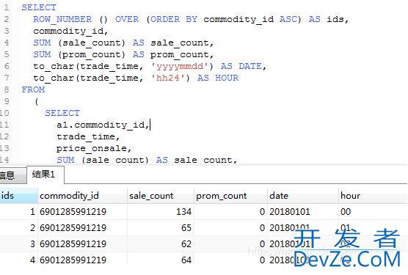This screenshot has width=408, height=275.
Task: Select the cell with sale_count 134
Action: 161,212
